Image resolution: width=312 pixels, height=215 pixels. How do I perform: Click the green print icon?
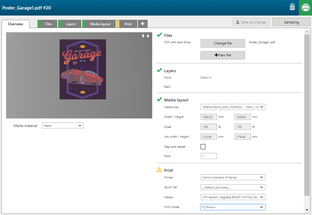coord(306,8)
